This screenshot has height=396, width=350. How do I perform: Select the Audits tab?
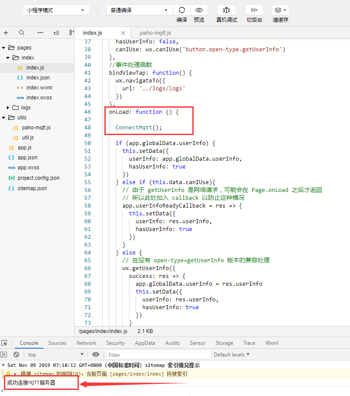click(172, 343)
